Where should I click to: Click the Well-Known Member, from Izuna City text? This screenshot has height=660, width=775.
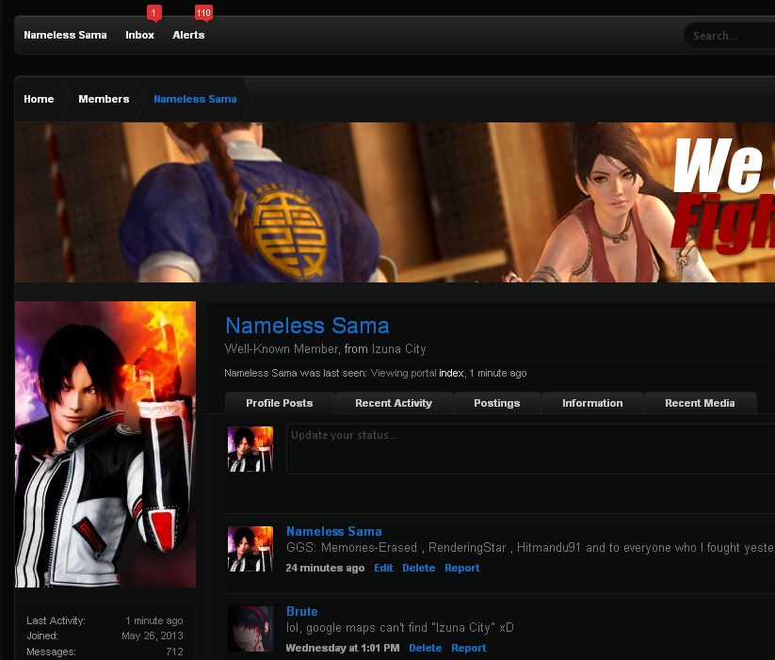[x=325, y=349]
